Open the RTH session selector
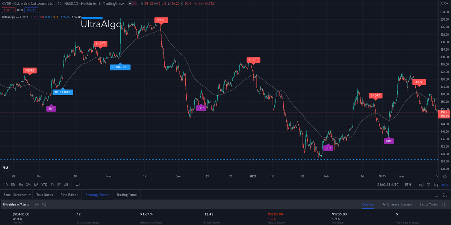Viewport: 451px width, 225px height. pyautogui.click(x=408, y=184)
